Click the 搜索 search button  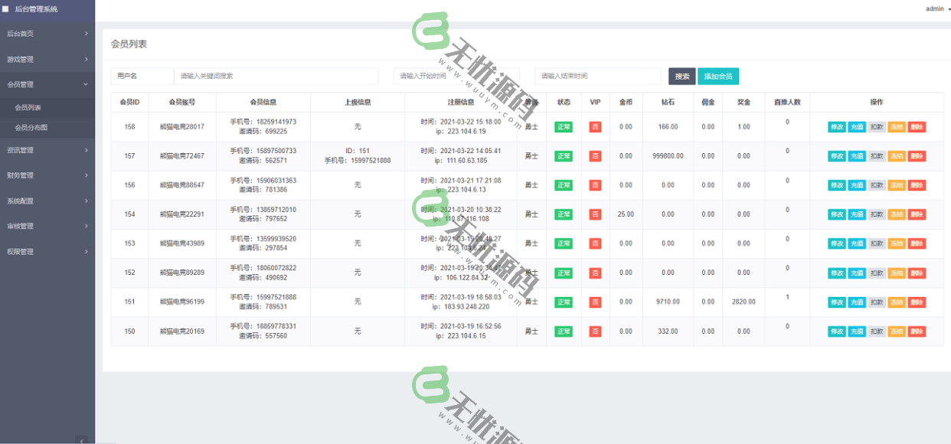point(681,77)
